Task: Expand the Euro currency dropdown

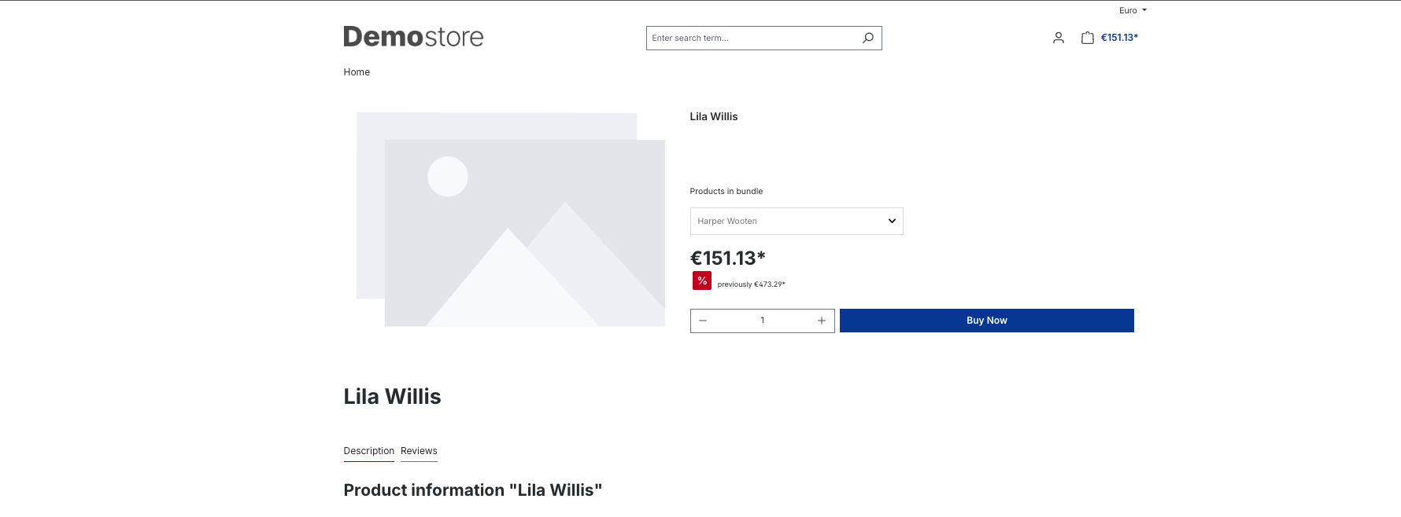Action: coord(1132,10)
